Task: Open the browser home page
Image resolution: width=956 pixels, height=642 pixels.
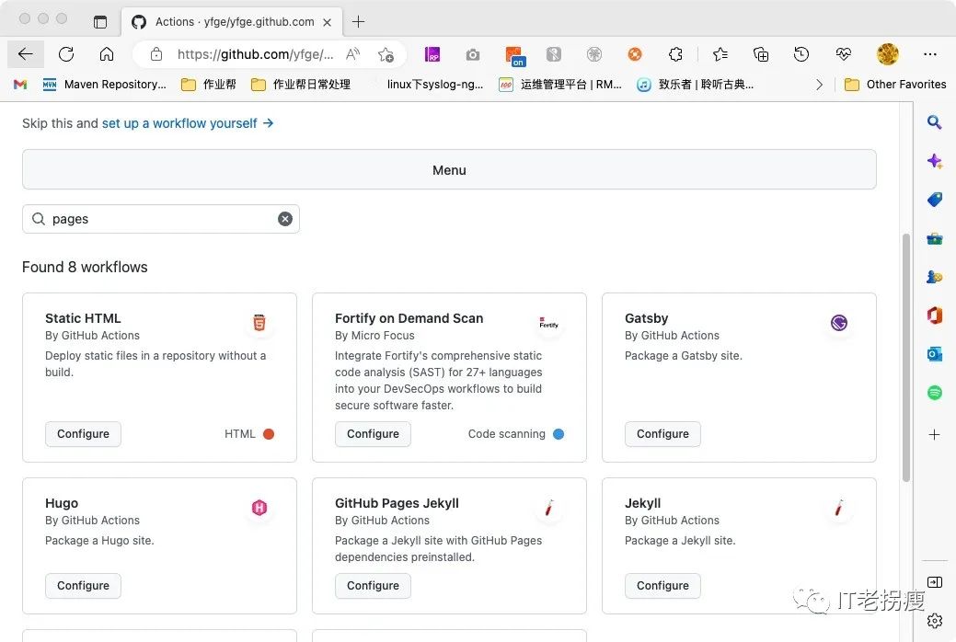Action: click(x=107, y=54)
